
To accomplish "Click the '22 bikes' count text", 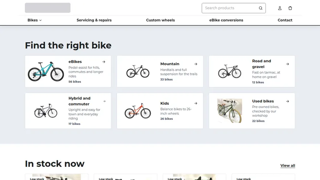I will [258, 121].
